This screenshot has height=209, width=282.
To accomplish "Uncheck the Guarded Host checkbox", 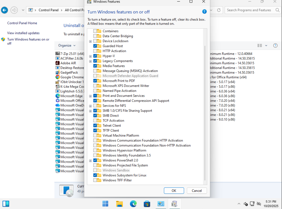I will (95, 46).
